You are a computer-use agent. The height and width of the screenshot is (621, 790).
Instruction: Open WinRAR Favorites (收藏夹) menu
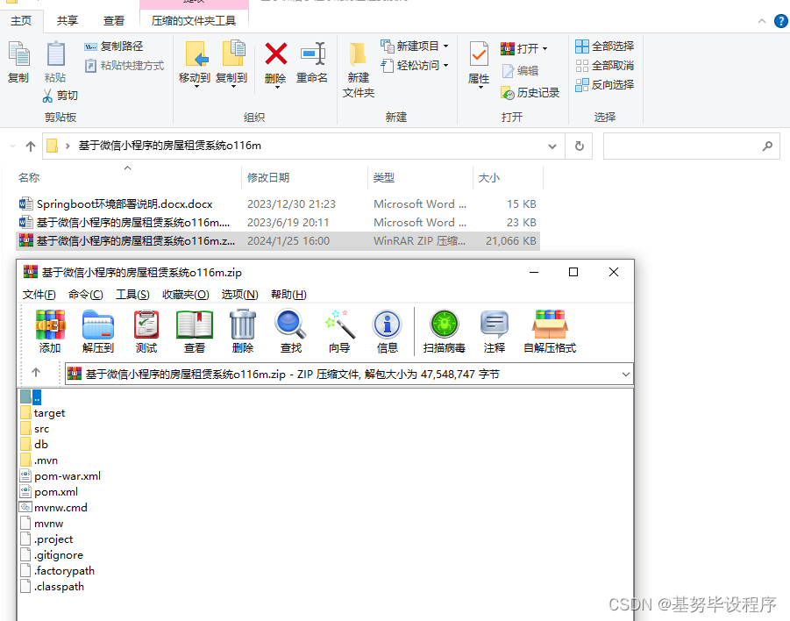click(185, 295)
